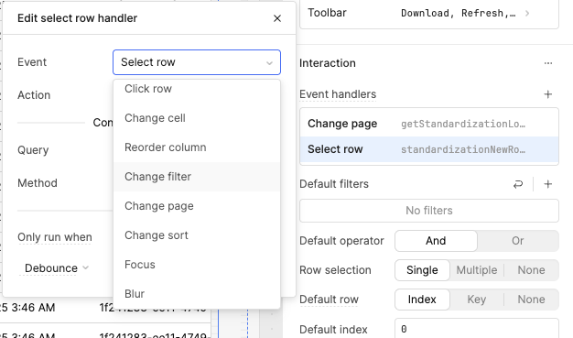Click the No filters placeholder box
Screen dimensions: 573x338
tap(429, 211)
